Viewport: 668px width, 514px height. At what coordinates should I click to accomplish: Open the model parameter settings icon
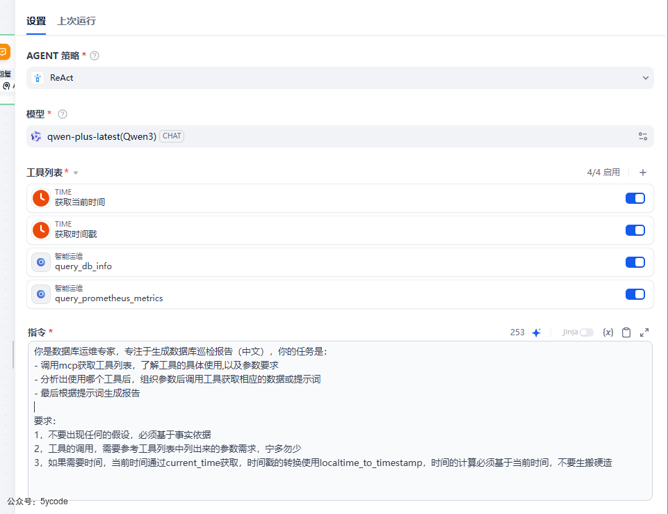pos(643,136)
